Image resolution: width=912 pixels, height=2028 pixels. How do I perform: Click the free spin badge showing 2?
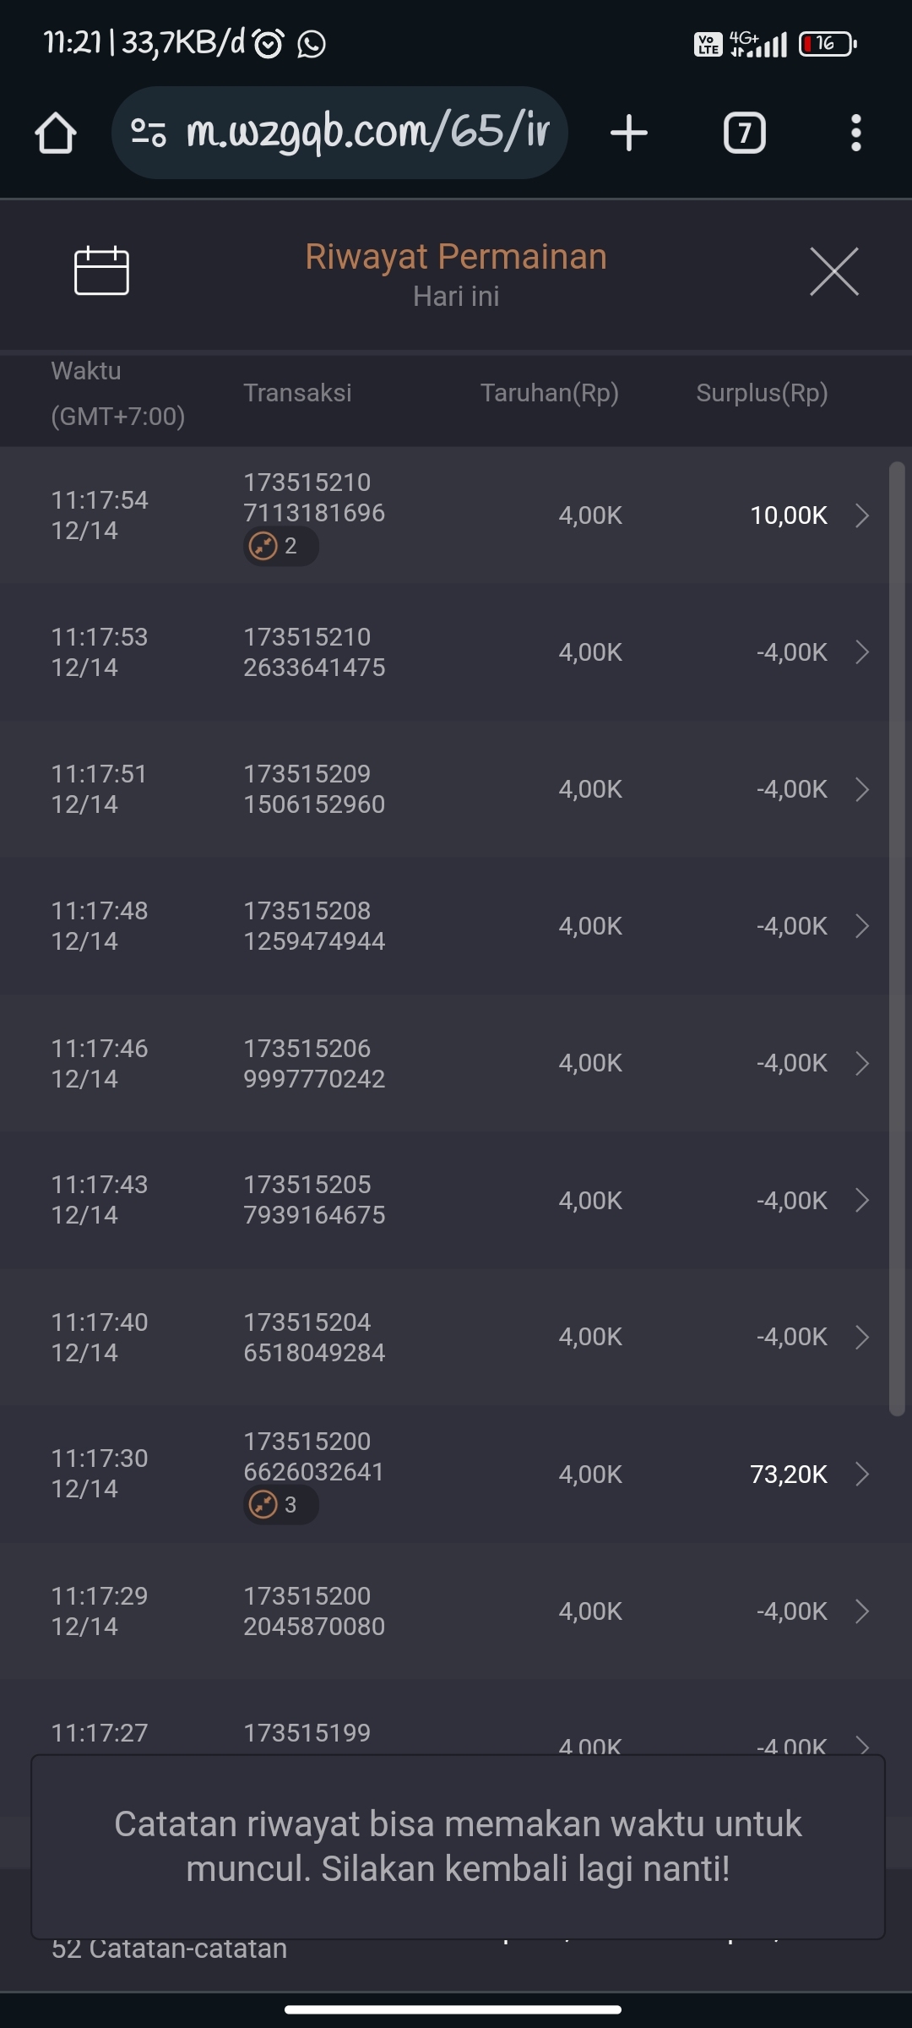(280, 546)
